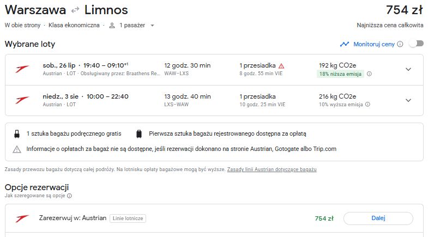Click the checked baggage suitcase icon
Screen dimensions: 428x237
pyautogui.click(x=139, y=134)
